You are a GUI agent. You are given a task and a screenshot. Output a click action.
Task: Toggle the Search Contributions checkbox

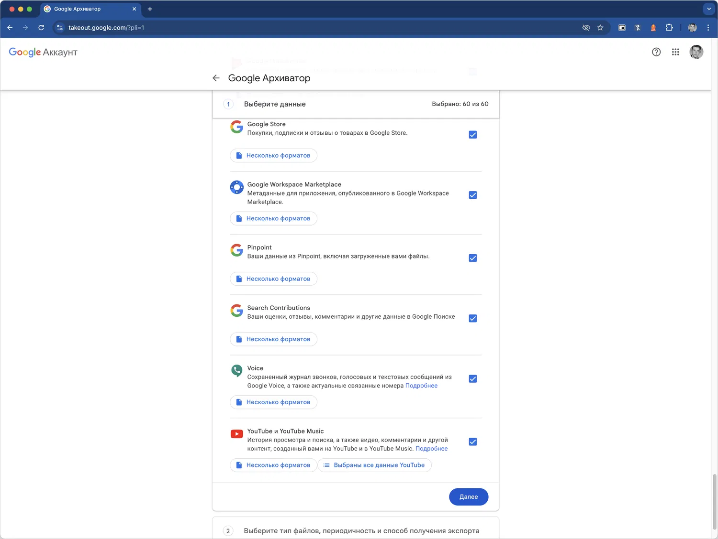[473, 318]
